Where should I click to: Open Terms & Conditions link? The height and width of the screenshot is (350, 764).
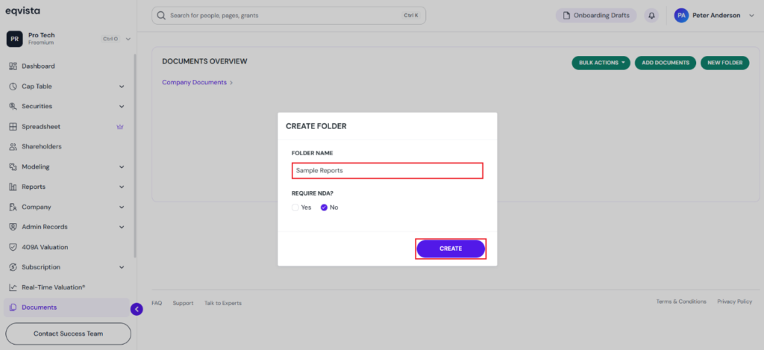coord(681,301)
